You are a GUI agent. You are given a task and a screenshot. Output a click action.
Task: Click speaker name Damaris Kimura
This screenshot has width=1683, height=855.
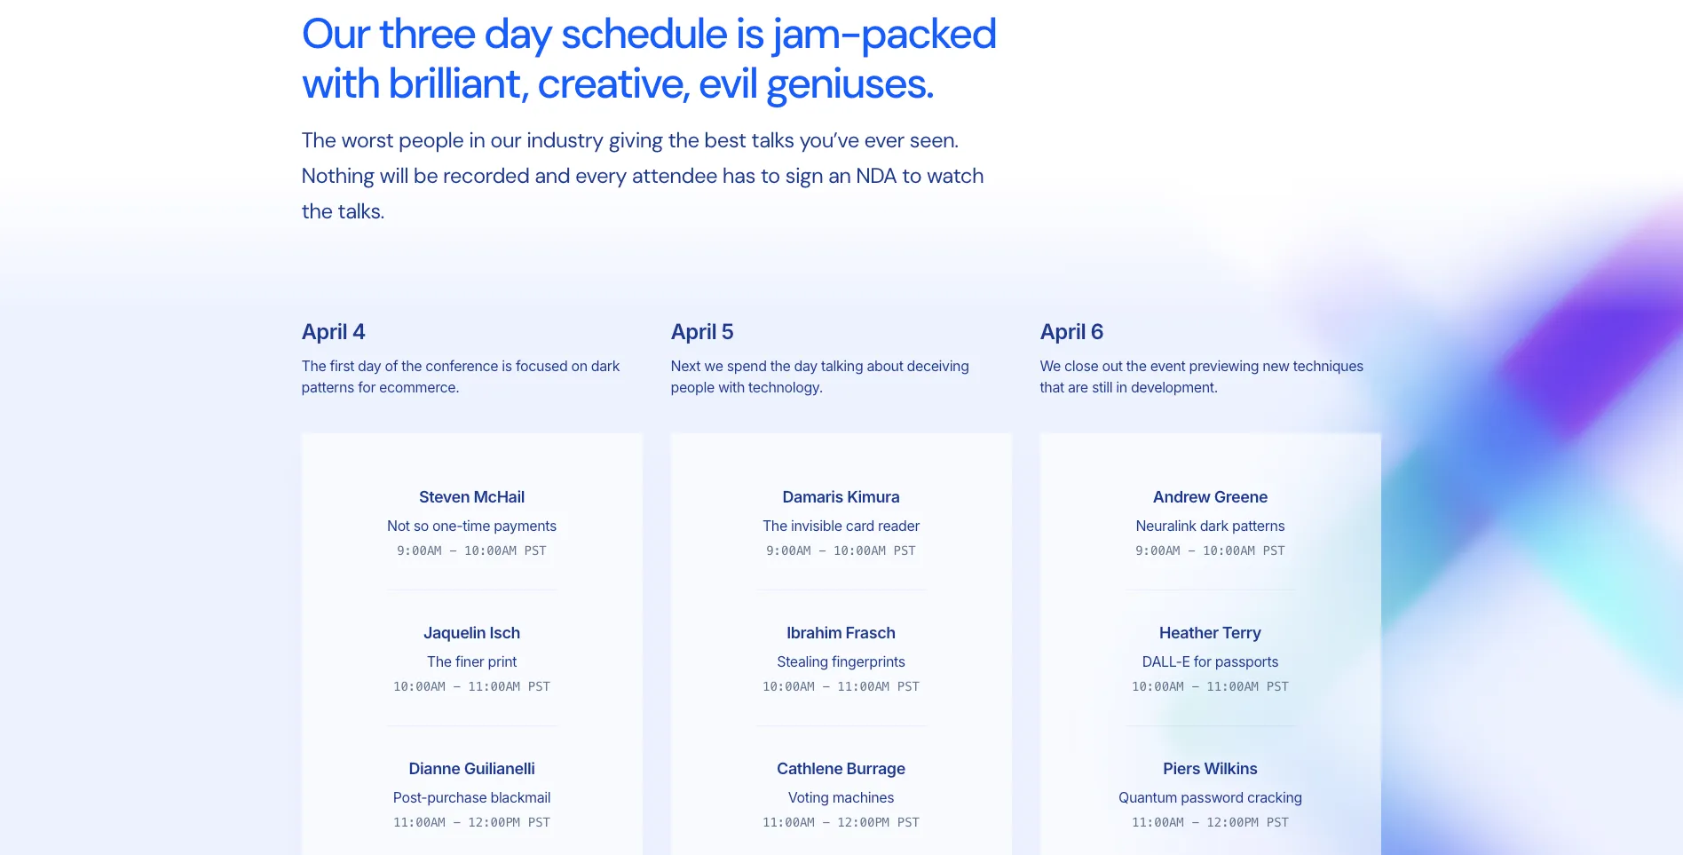(x=841, y=497)
